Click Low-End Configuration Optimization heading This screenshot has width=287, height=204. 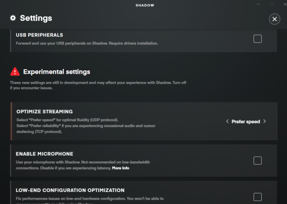70,190
